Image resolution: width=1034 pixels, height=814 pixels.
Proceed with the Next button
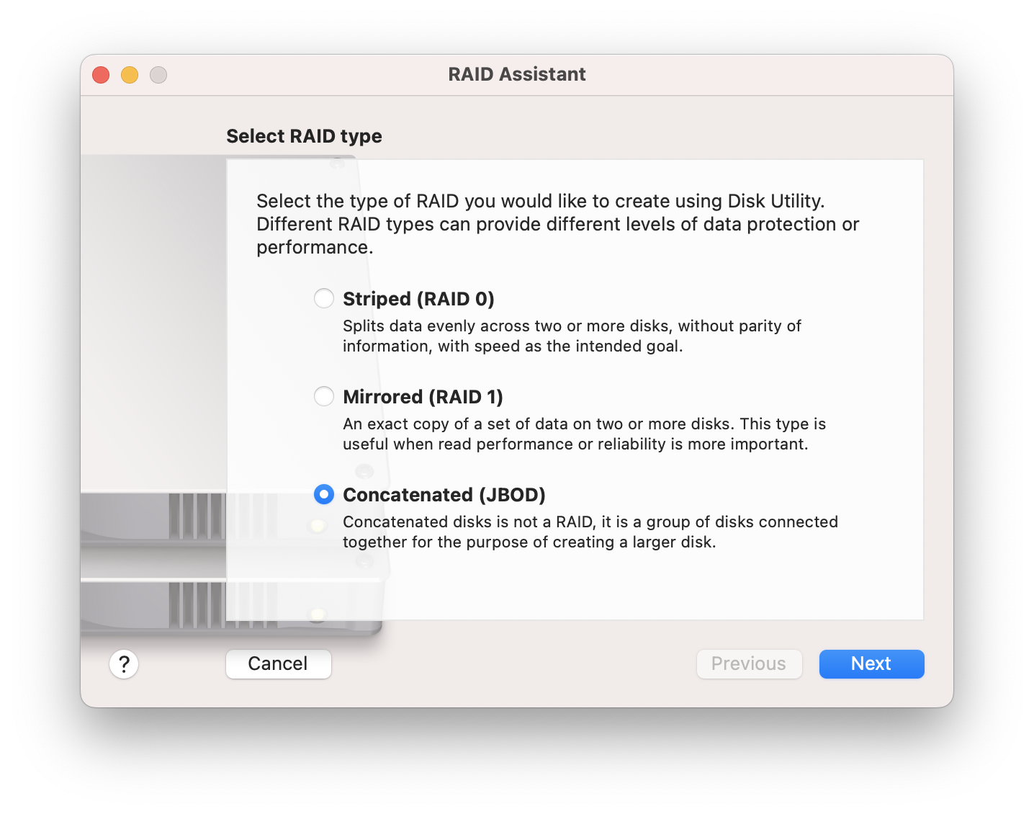click(x=871, y=664)
